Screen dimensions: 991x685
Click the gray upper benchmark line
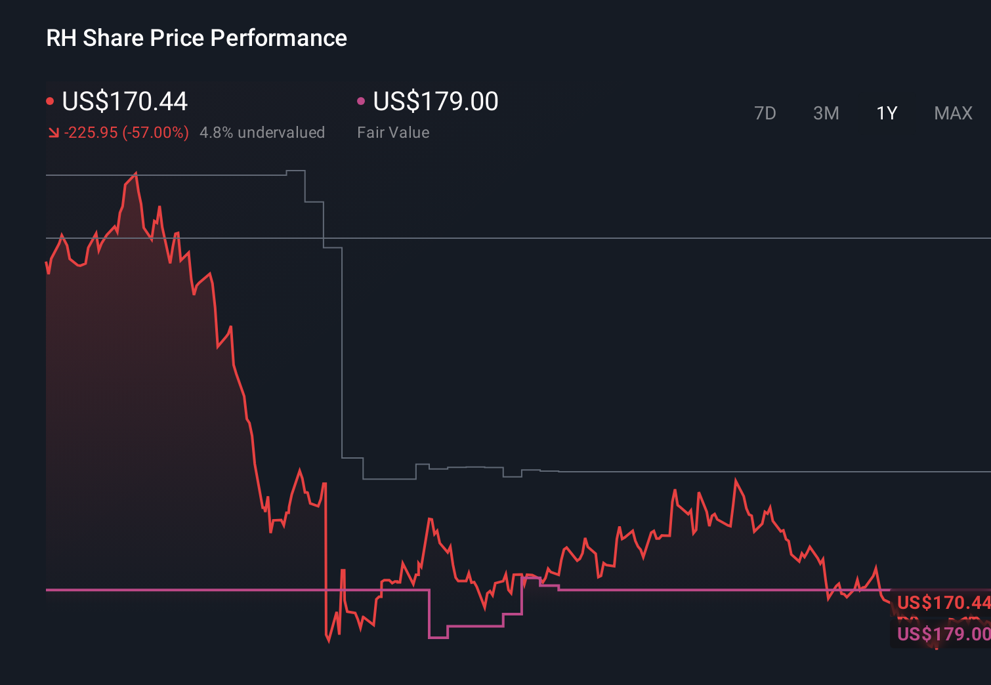pos(591,238)
